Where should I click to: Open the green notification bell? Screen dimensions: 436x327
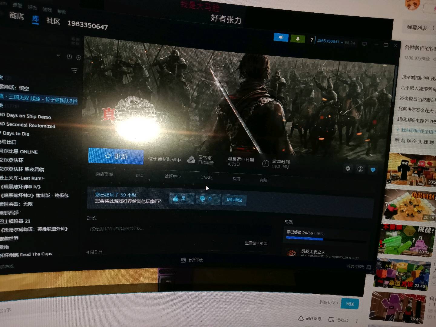(x=298, y=39)
